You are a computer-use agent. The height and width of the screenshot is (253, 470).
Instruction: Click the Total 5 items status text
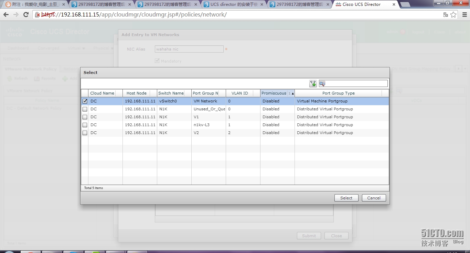click(94, 188)
